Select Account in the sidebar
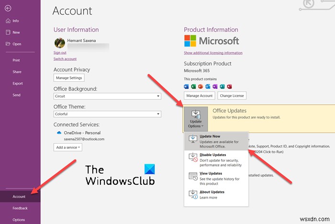 coord(20,196)
